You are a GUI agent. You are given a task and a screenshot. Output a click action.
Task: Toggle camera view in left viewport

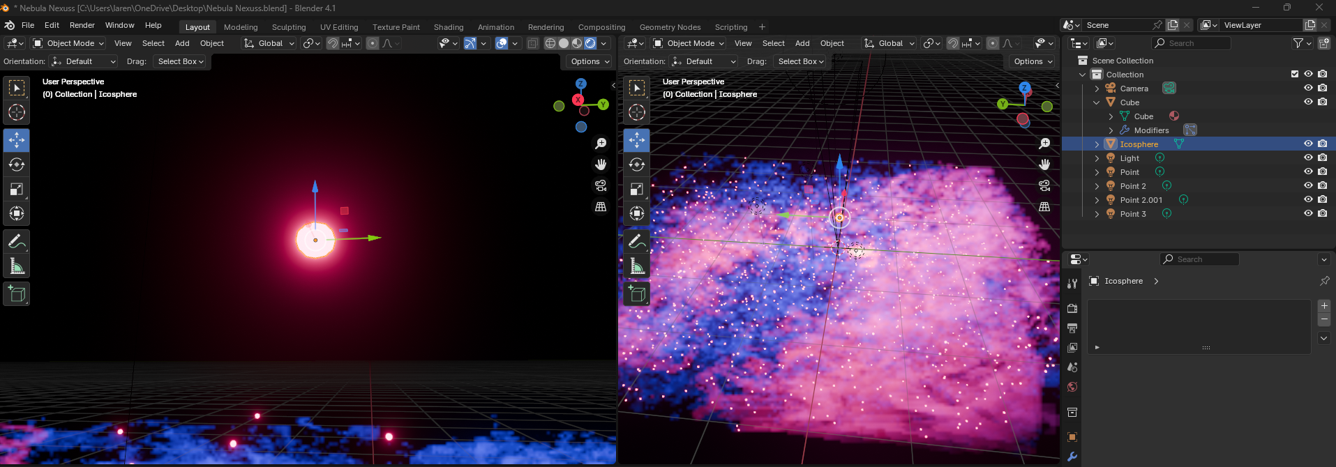point(601,185)
